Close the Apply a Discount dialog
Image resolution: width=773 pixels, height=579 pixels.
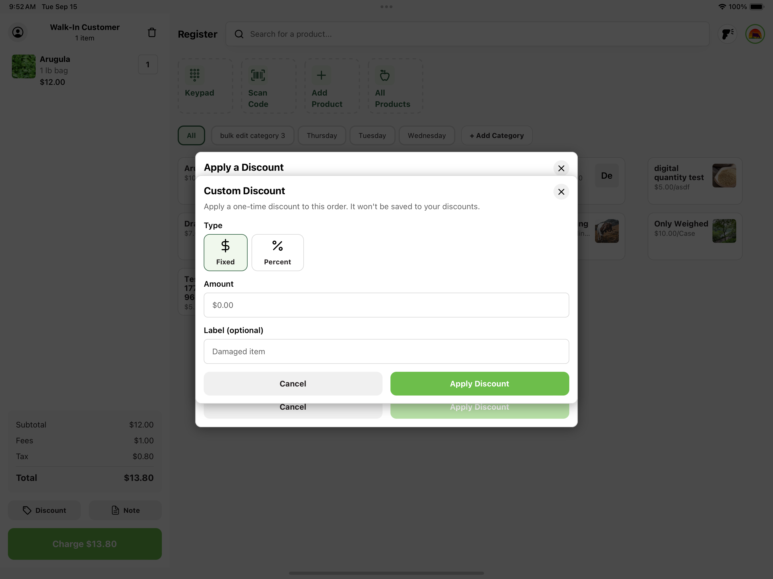click(561, 168)
